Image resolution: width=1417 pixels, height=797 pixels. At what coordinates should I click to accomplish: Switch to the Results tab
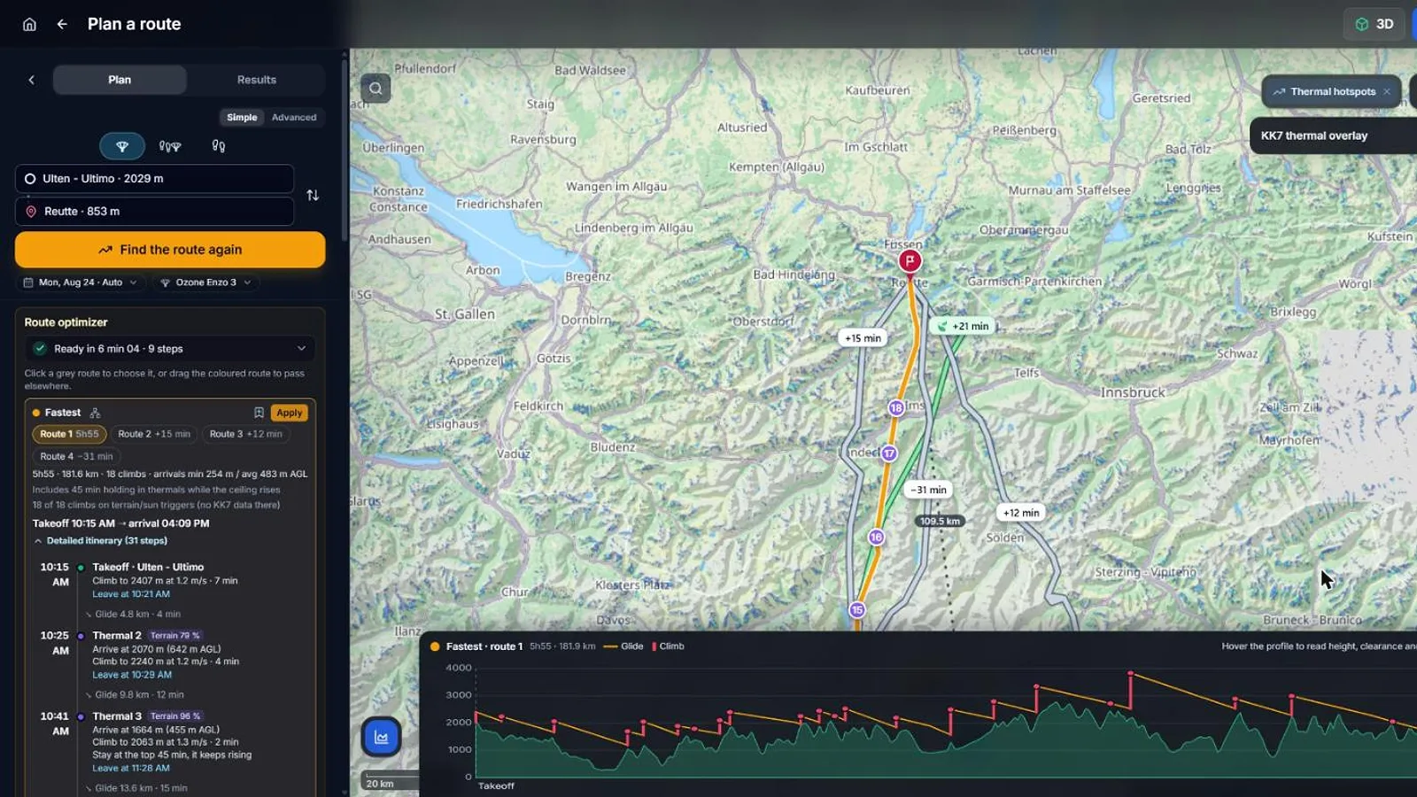click(257, 80)
